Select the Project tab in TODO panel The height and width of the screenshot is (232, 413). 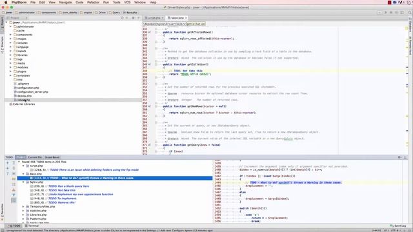(x=21, y=157)
